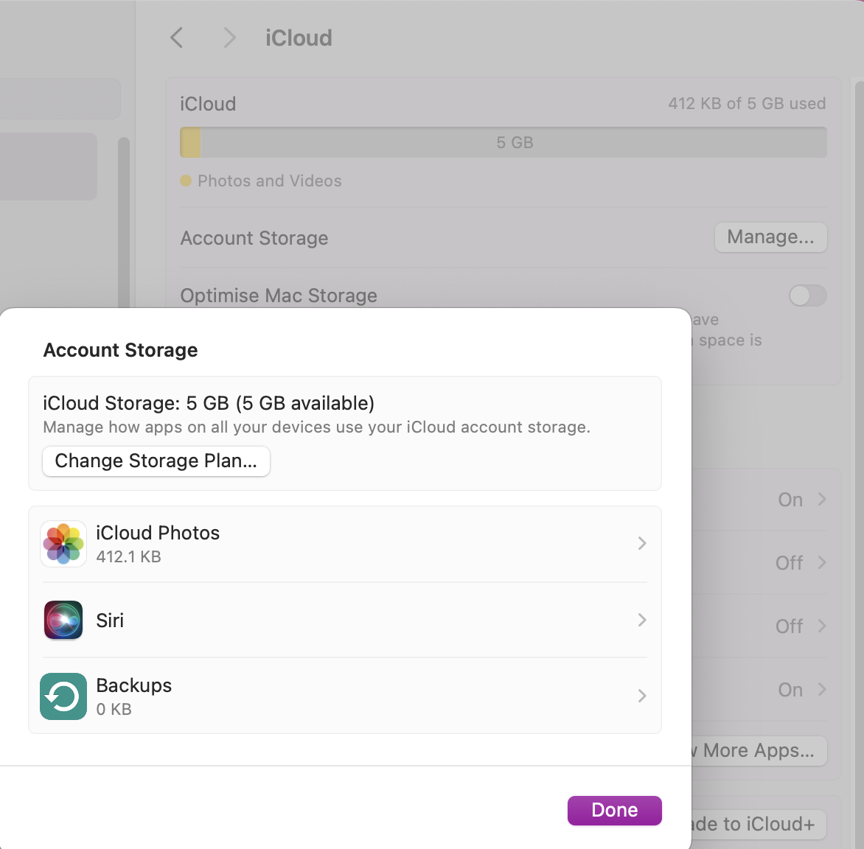Expand the Backups row chevron

(642, 696)
